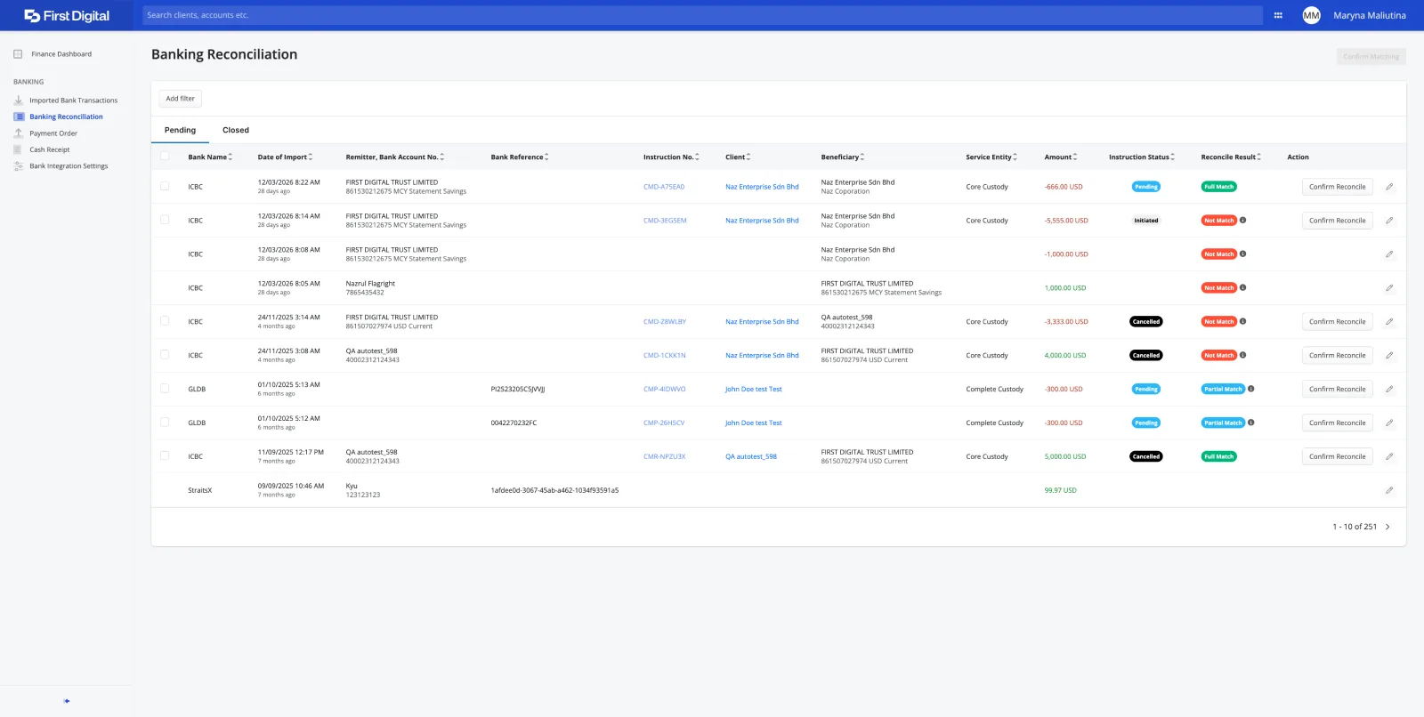Viewport: 1424px width, 717px height.
Task: Switch to the Pending tab
Action: point(180,130)
